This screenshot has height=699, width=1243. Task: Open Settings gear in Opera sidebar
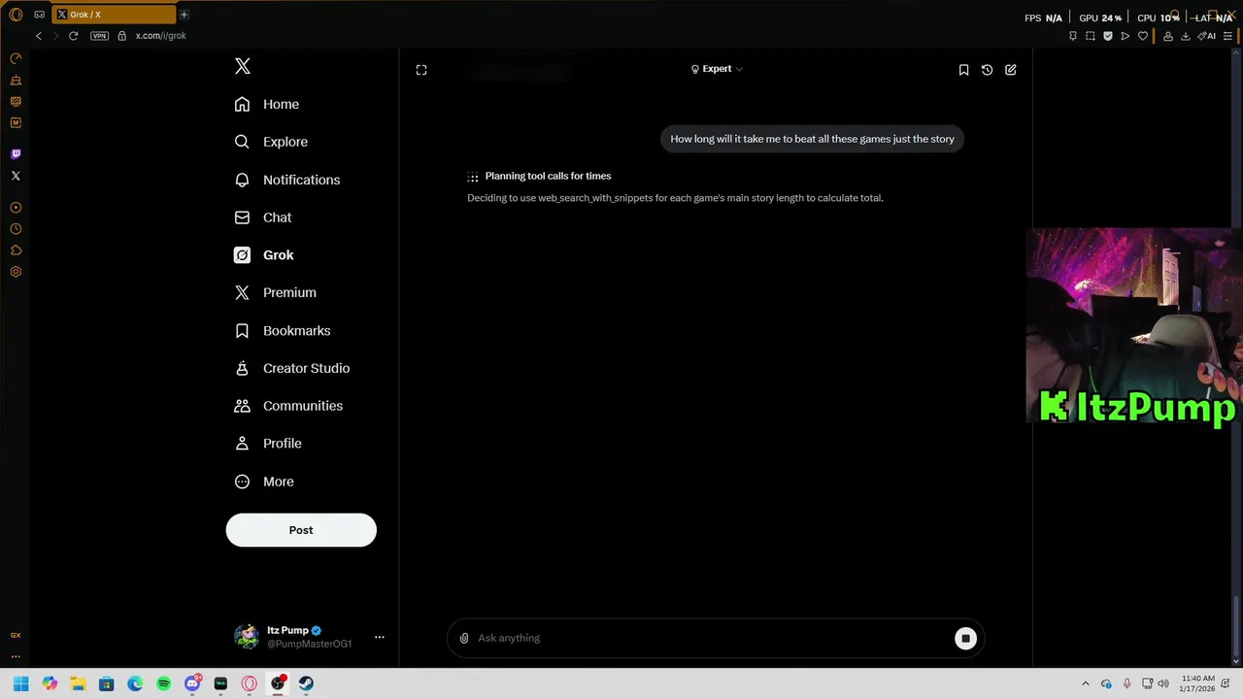pos(16,272)
